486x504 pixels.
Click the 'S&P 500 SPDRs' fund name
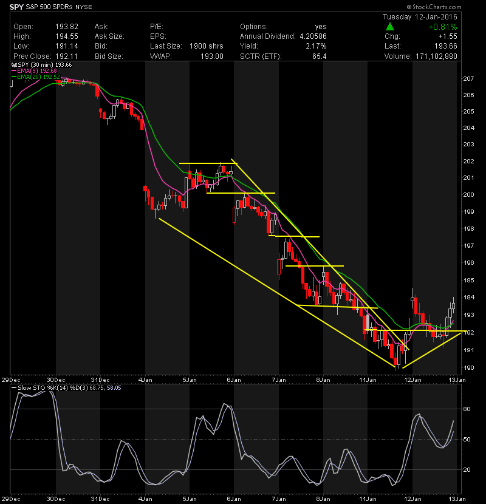(49, 7)
